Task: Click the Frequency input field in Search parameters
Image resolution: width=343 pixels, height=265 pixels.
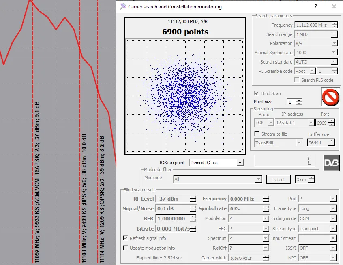Action: [311, 25]
